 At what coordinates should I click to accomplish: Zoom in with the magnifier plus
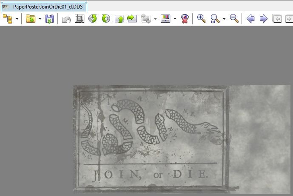point(202,19)
